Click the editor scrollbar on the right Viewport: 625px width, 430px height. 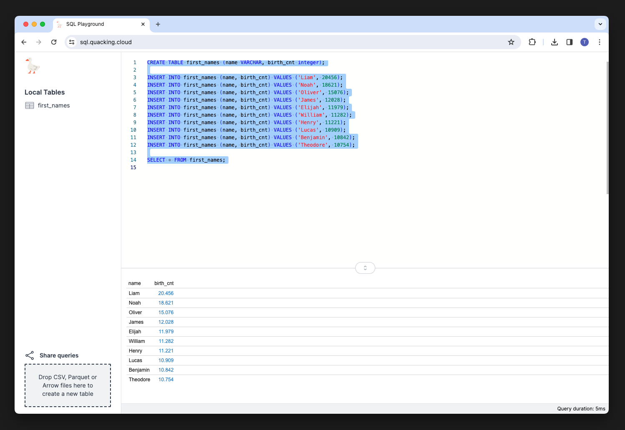[607, 125]
